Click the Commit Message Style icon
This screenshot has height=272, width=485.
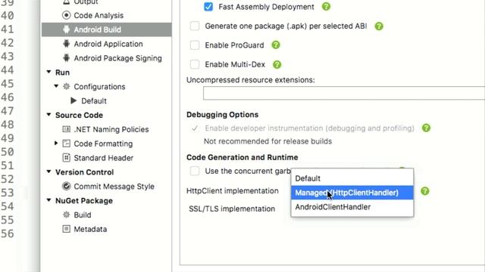(x=66, y=186)
